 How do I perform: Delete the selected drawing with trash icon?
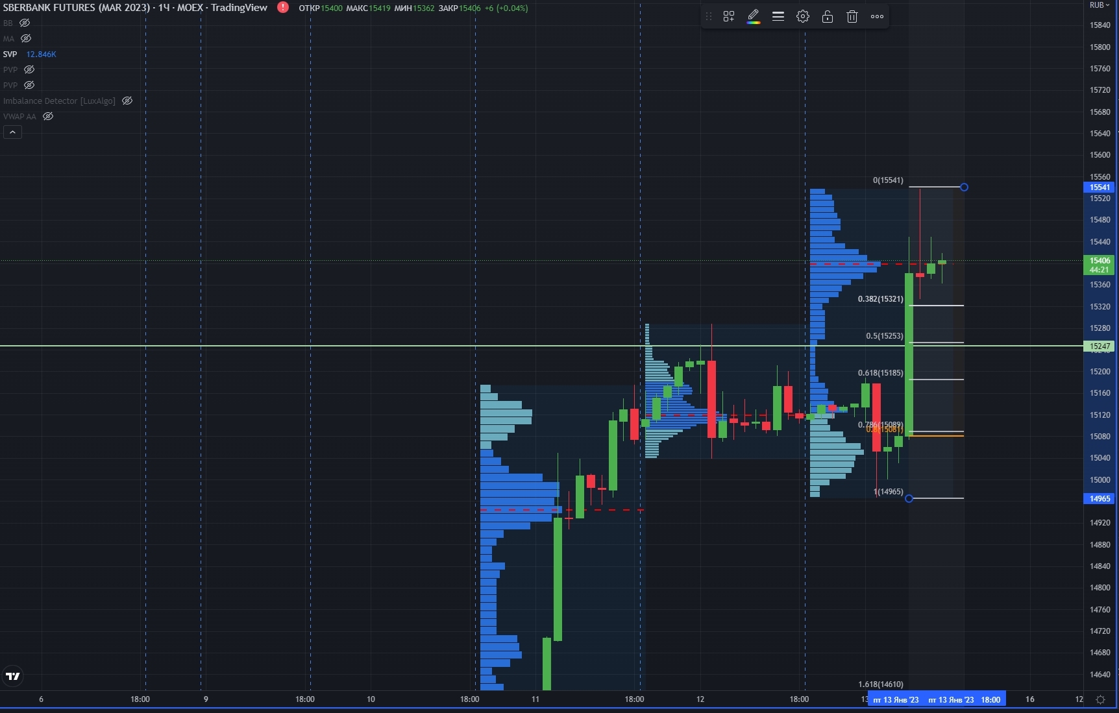pyautogui.click(x=852, y=17)
